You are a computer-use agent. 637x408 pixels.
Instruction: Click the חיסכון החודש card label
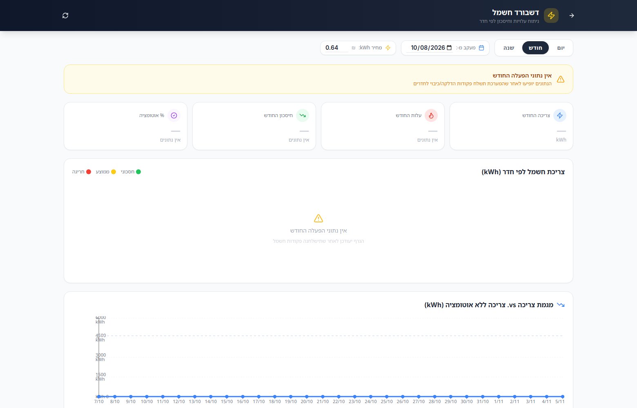[278, 115]
